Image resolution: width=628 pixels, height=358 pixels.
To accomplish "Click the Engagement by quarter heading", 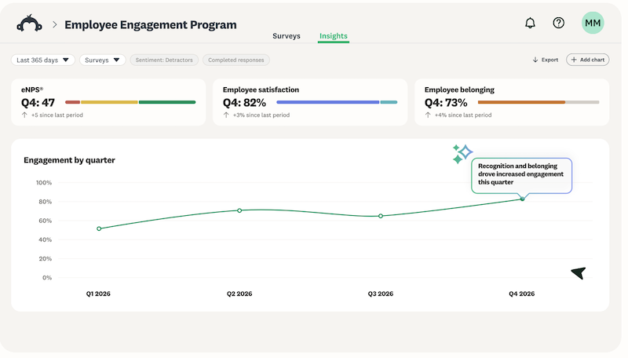I will [69, 160].
